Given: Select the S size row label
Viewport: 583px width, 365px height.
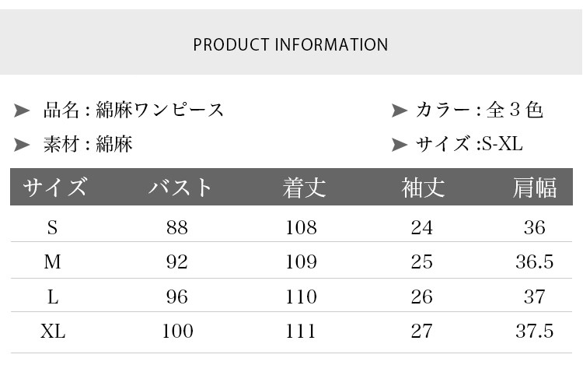Looking at the screenshot, I should 53,228.
